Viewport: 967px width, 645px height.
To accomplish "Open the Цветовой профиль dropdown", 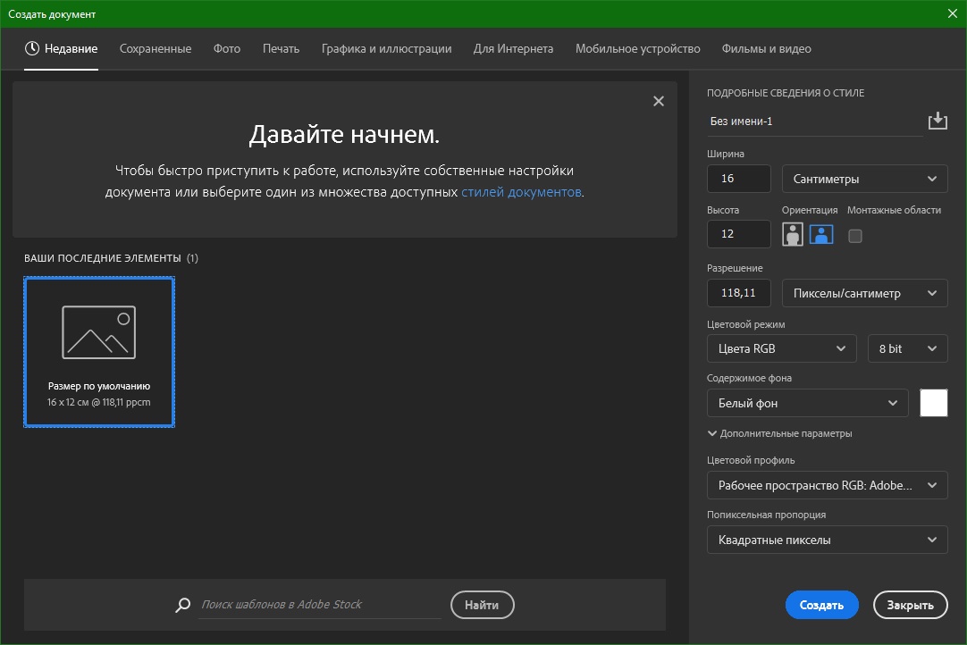I will click(827, 485).
